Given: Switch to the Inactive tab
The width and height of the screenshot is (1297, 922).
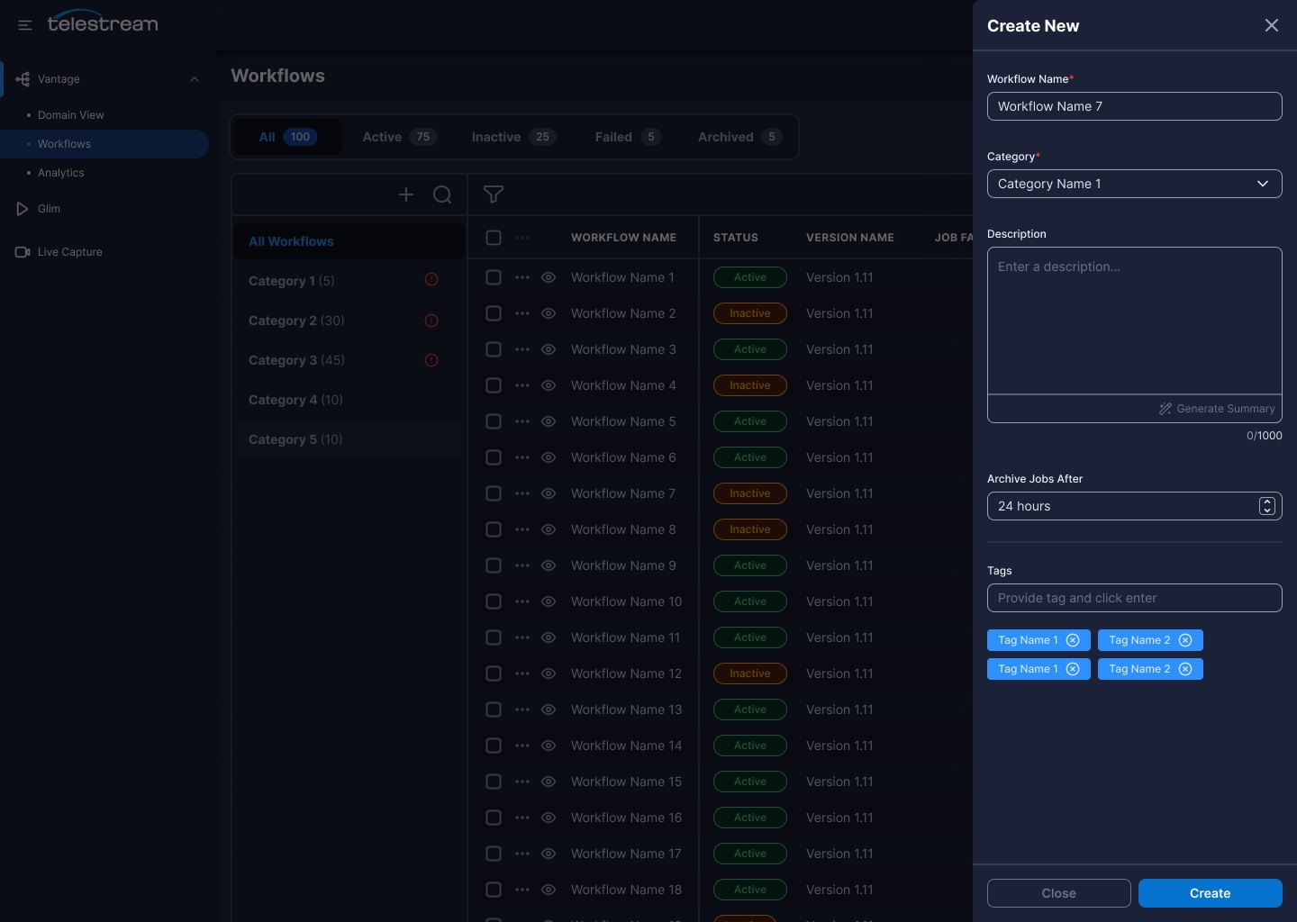Looking at the screenshot, I should (513, 137).
